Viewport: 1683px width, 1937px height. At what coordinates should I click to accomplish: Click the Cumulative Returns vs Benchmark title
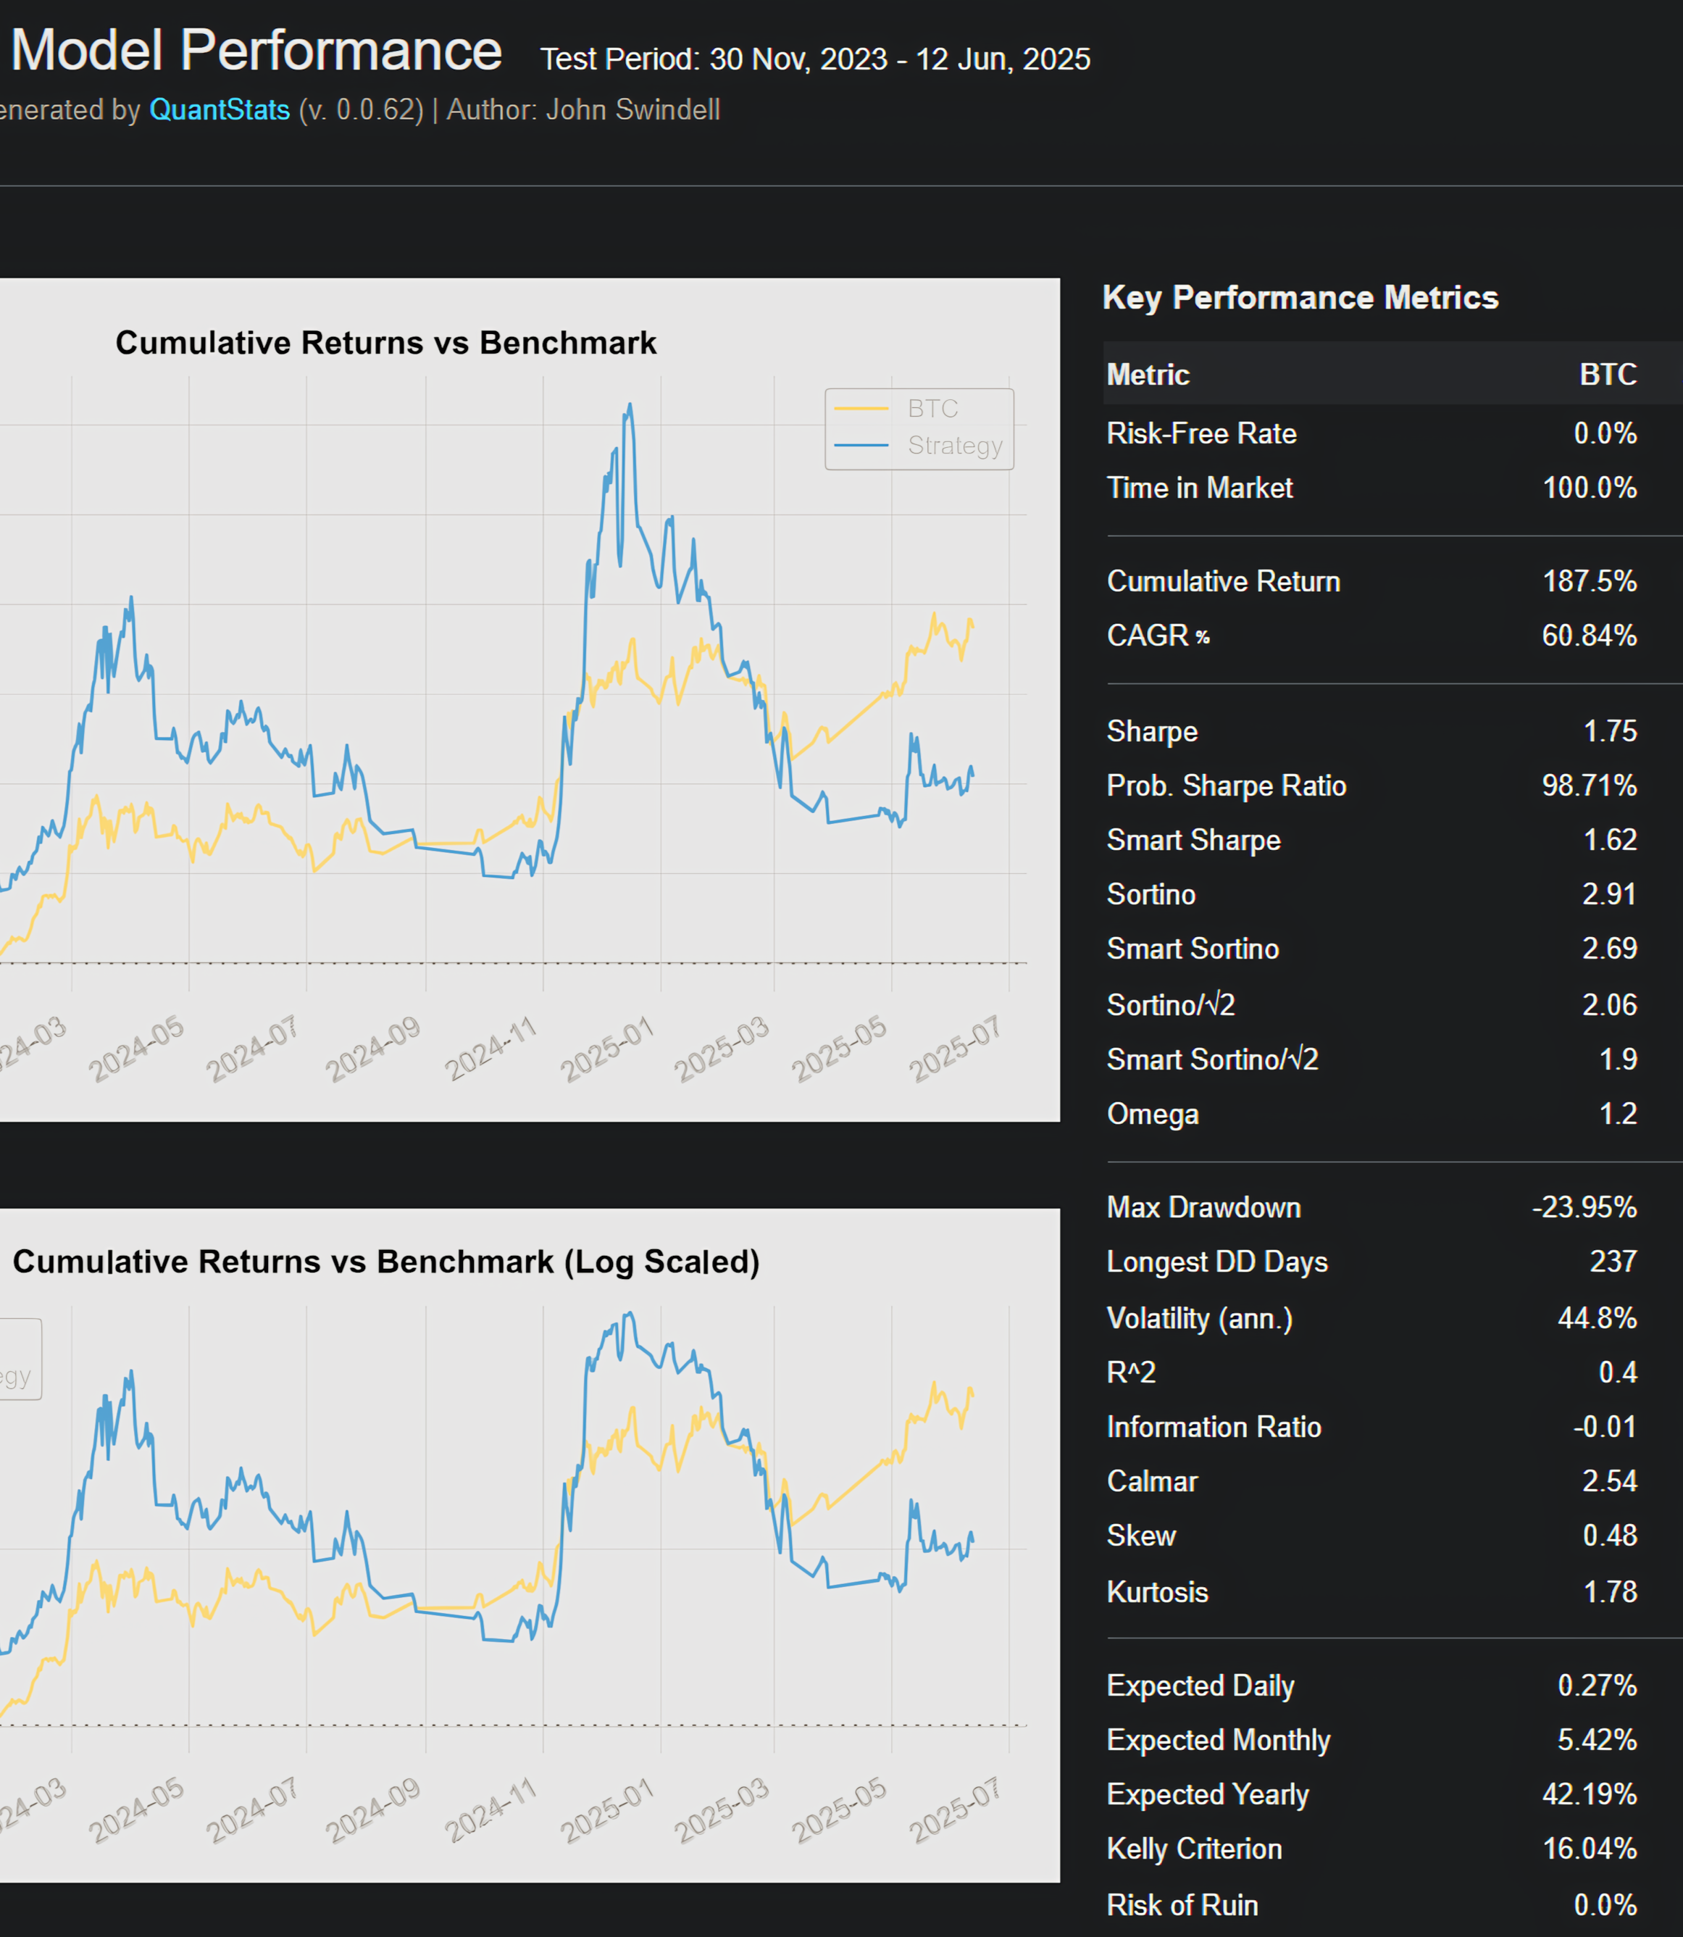tap(385, 343)
